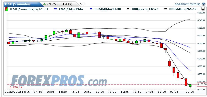Click the 14:50 time axis label
Screen dimensions: 207x97
pos(38,92)
